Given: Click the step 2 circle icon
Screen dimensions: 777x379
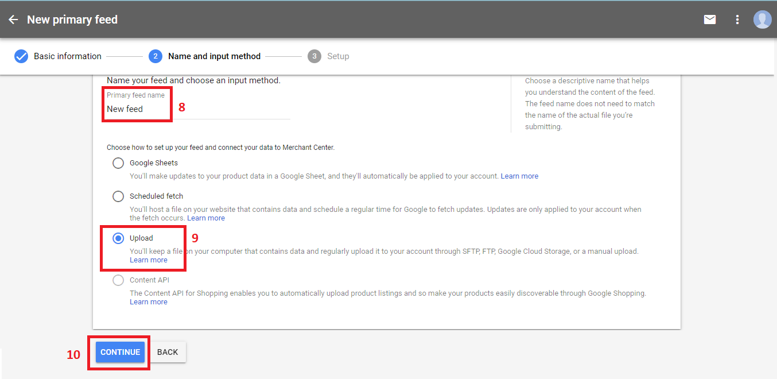Looking at the screenshot, I should [x=155, y=56].
